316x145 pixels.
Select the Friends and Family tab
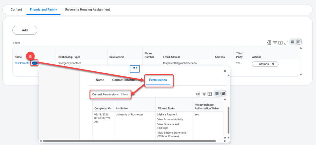[x=43, y=10]
